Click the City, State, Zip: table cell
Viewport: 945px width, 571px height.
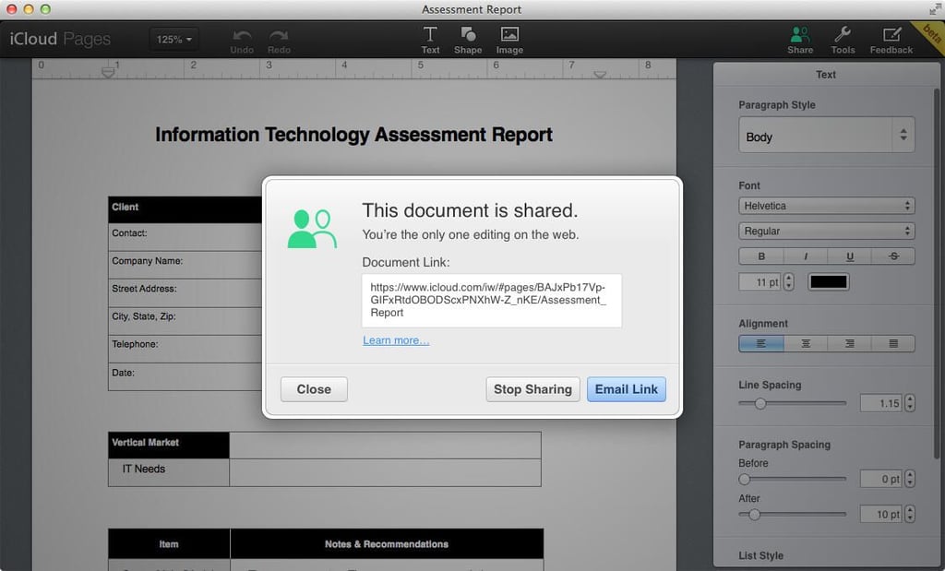tap(185, 321)
